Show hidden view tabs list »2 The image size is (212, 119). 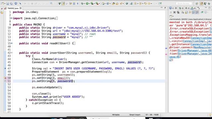(198, 8)
